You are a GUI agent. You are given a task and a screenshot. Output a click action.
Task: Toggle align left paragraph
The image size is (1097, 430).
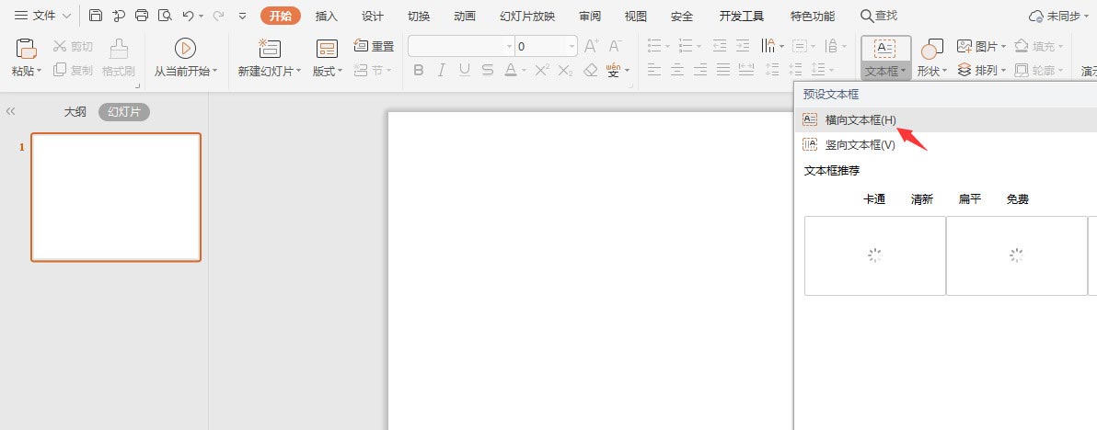654,70
